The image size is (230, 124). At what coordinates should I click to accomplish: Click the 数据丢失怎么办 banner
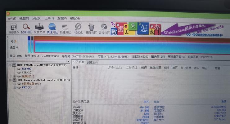pos(136,29)
